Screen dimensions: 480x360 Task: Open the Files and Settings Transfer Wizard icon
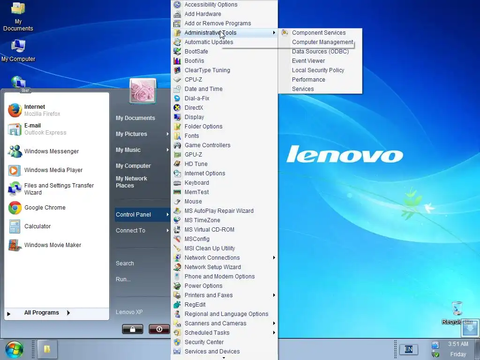click(15, 189)
